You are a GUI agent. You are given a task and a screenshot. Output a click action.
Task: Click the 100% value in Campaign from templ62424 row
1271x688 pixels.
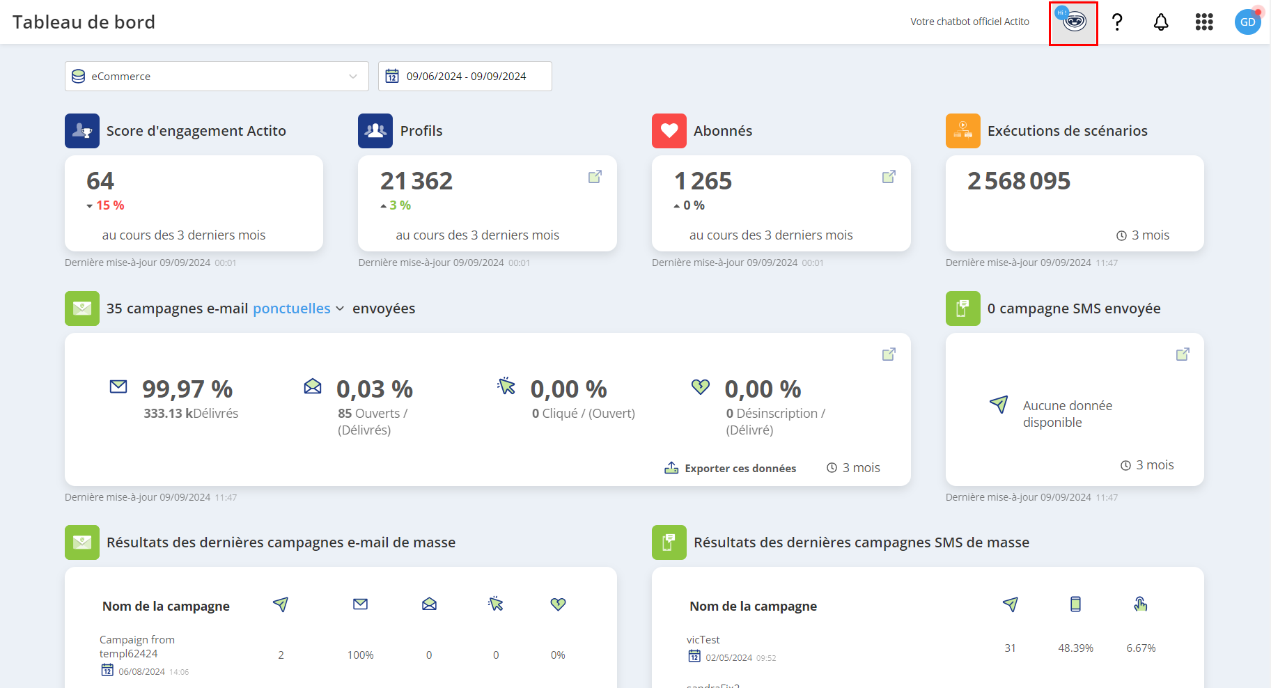point(361,655)
